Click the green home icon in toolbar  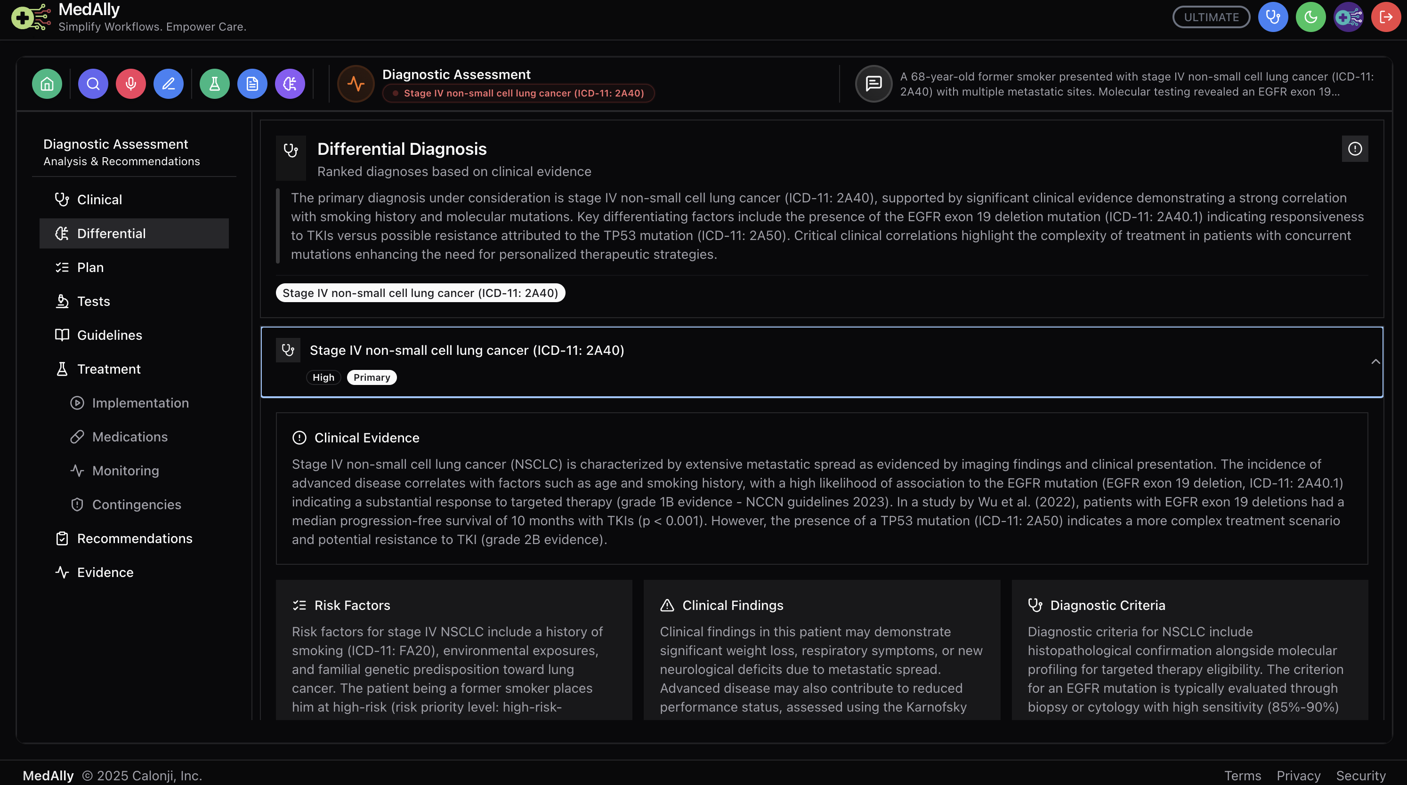47,83
